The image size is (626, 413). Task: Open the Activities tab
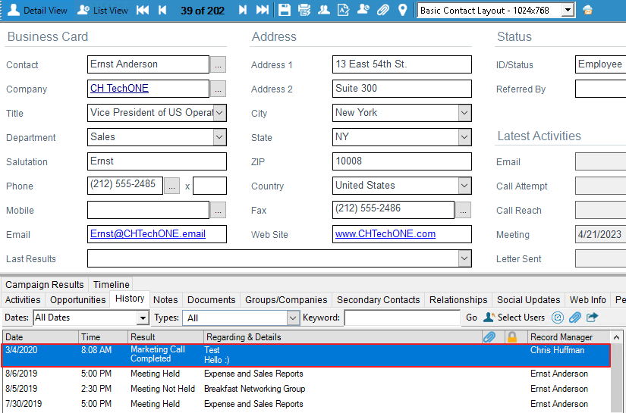(23, 300)
